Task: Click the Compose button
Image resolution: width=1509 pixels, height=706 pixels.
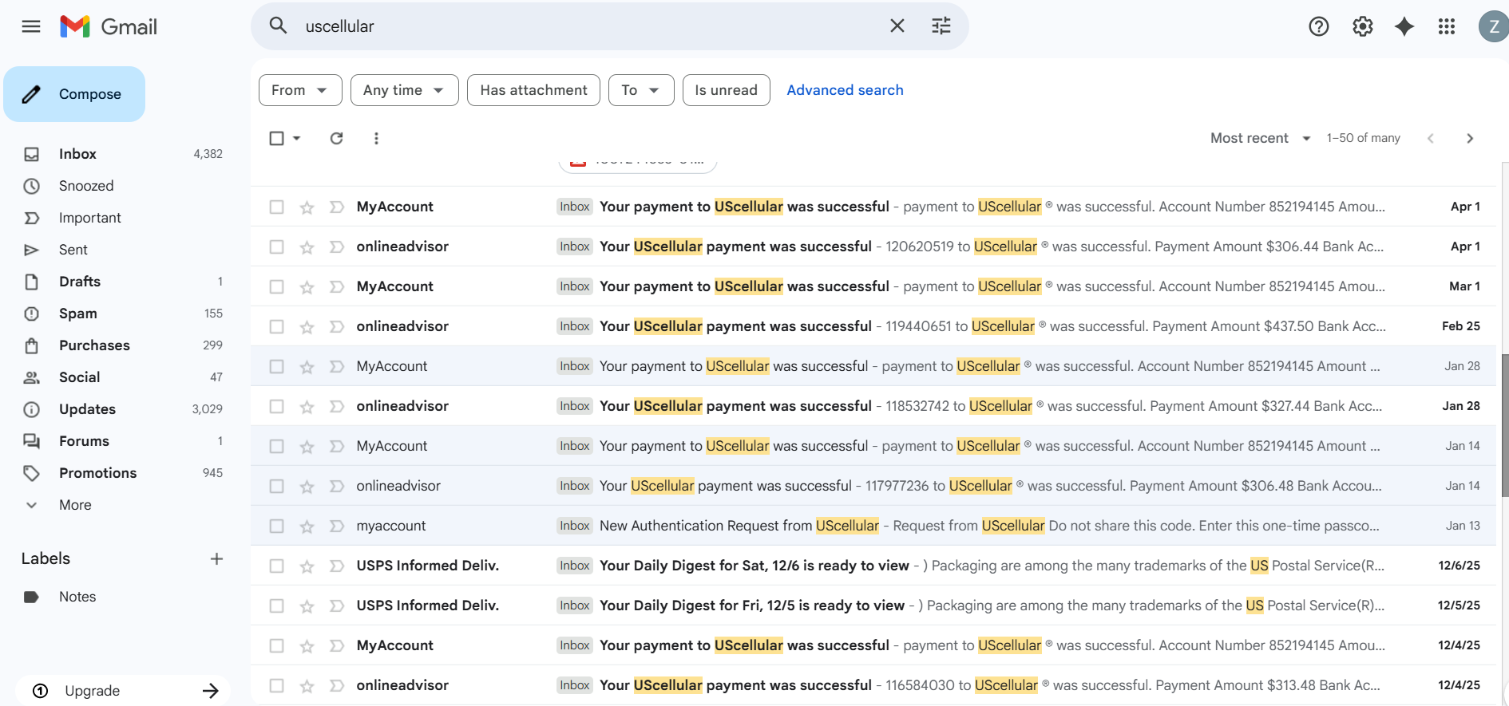Action: coord(74,94)
